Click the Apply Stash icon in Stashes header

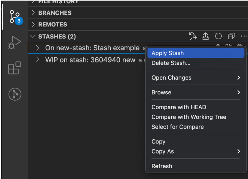point(193,36)
